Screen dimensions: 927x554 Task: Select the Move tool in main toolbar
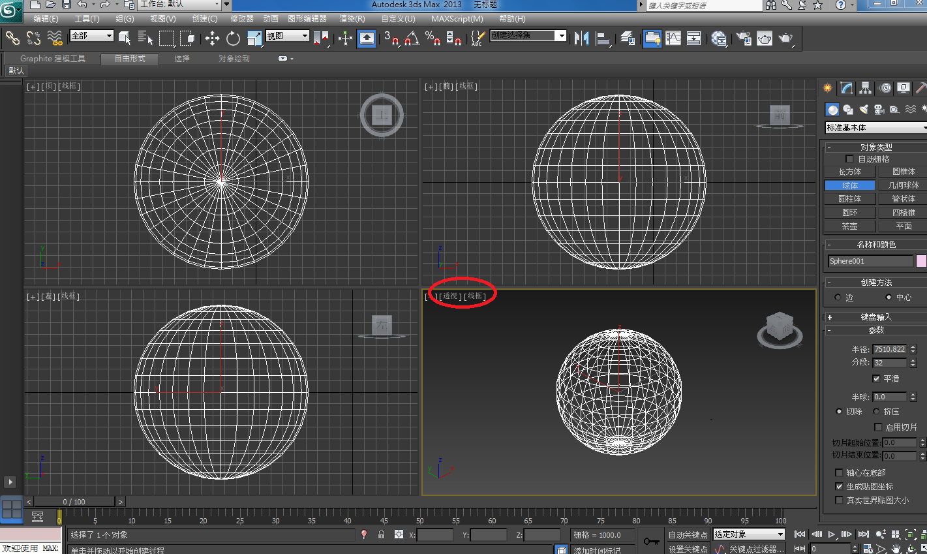click(212, 38)
